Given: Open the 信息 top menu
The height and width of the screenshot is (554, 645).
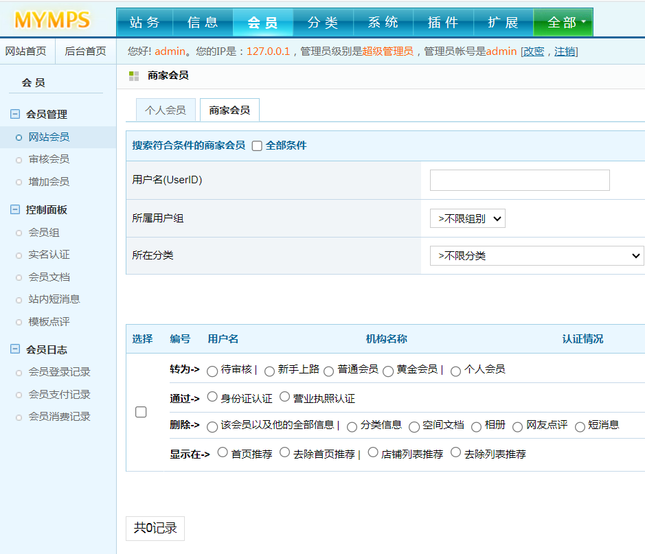Looking at the screenshot, I should pos(203,22).
